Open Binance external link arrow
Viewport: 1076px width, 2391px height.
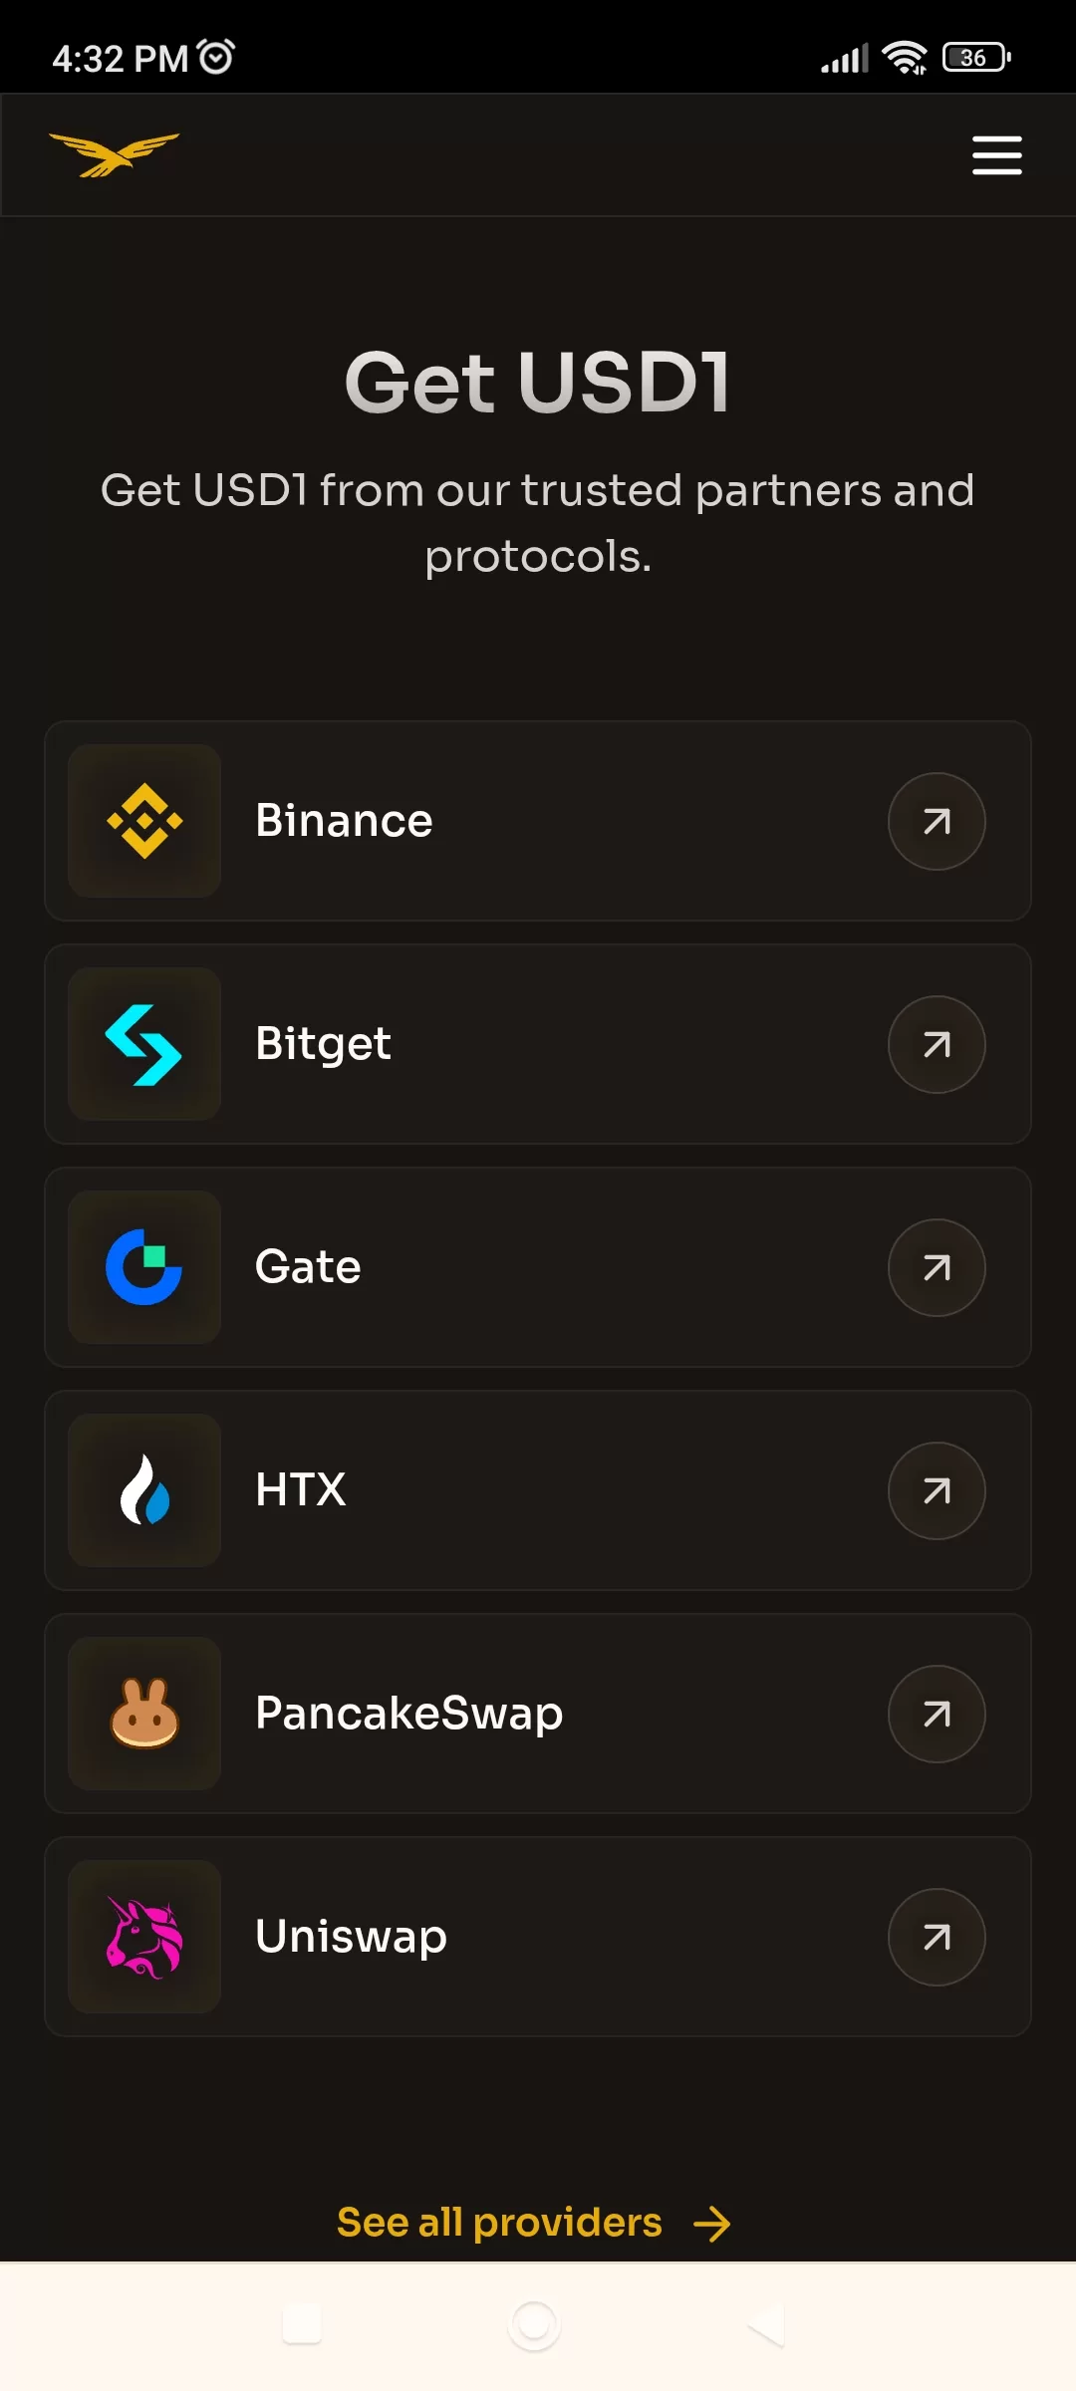pyautogui.click(x=937, y=821)
